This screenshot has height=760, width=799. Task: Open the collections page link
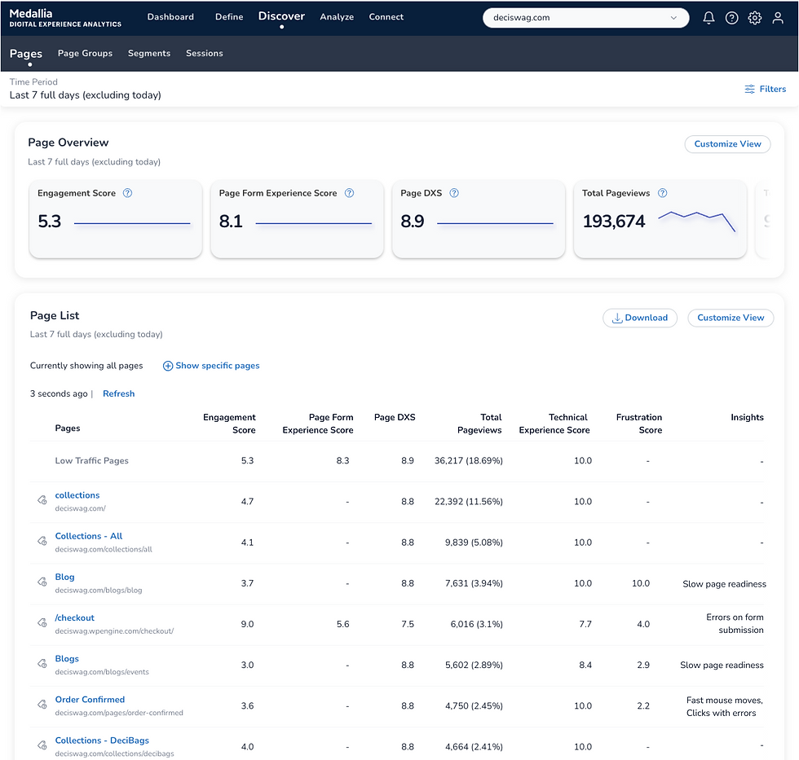click(77, 495)
